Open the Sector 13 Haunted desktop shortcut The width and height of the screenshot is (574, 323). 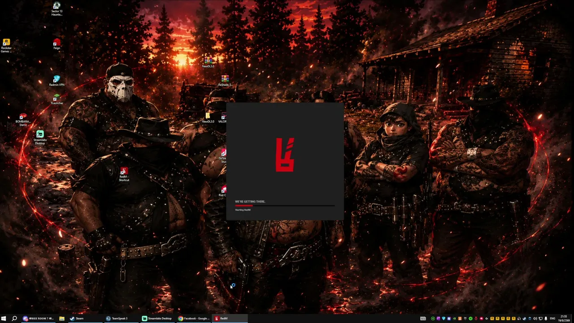57,9
